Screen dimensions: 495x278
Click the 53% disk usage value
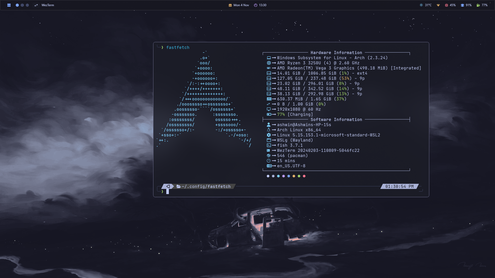click(x=345, y=79)
